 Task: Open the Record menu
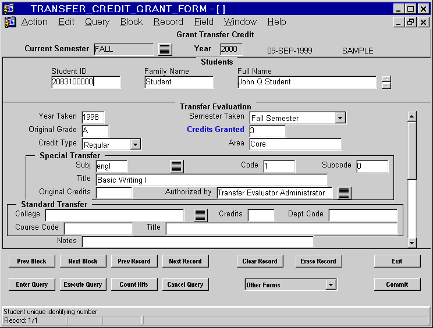click(168, 22)
